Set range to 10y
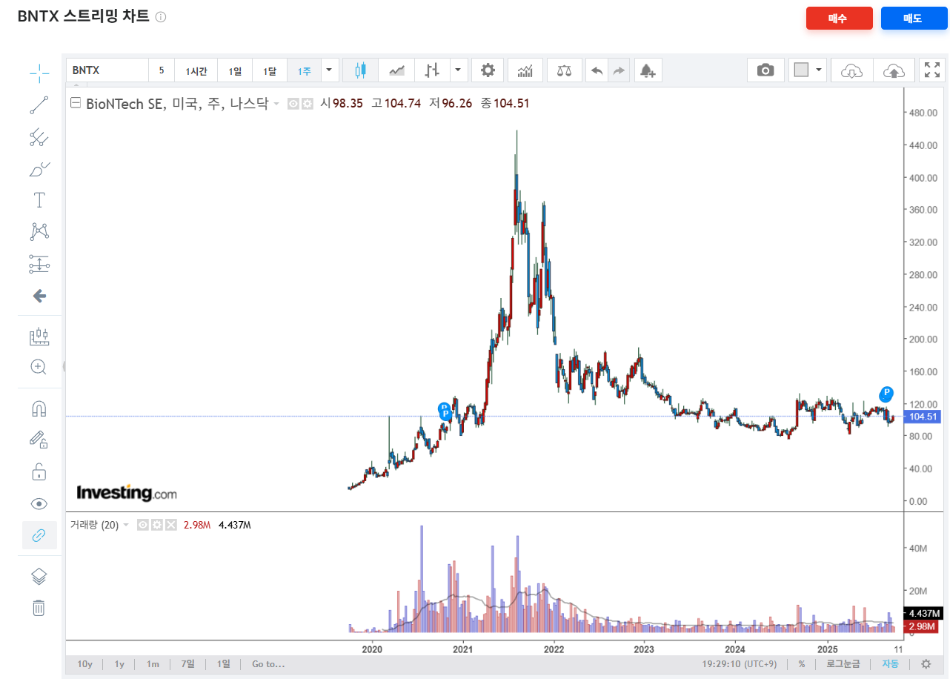 coord(84,664)
